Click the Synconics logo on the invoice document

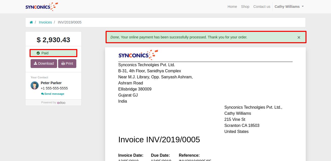pos(138,55)
